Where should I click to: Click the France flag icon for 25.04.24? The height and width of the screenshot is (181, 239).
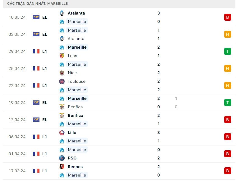click(x=36, y=69)
